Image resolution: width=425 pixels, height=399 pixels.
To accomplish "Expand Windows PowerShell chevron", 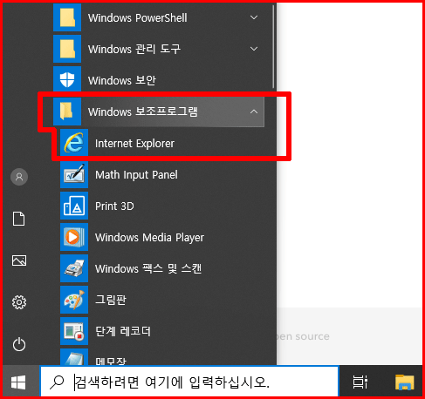I will point(254,17).
